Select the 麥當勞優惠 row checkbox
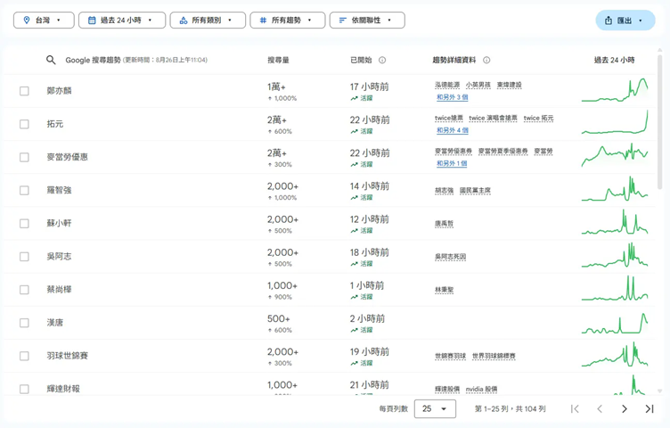670x428 pixels. (x=24, y=157)
